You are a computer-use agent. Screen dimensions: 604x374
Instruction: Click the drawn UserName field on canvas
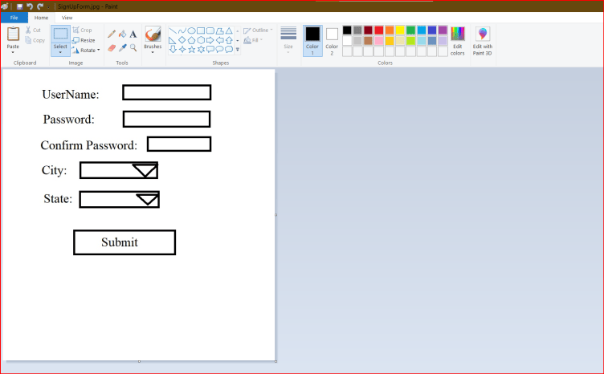click(x=167, y=92)
